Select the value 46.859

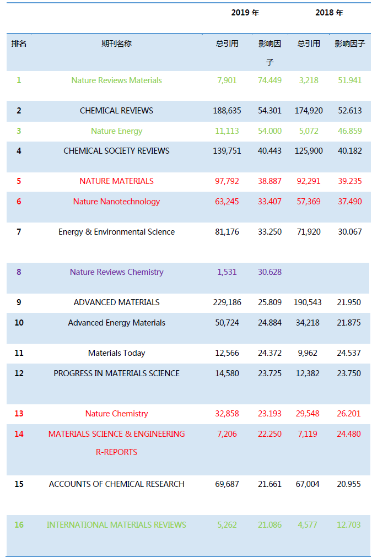click(349, 131)
